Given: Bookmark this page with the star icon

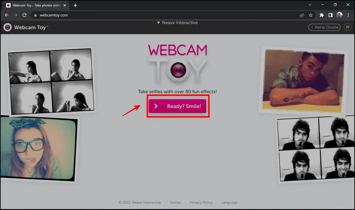Looking at the screenshot, I should pyautogui.click(x=311, y=15).
